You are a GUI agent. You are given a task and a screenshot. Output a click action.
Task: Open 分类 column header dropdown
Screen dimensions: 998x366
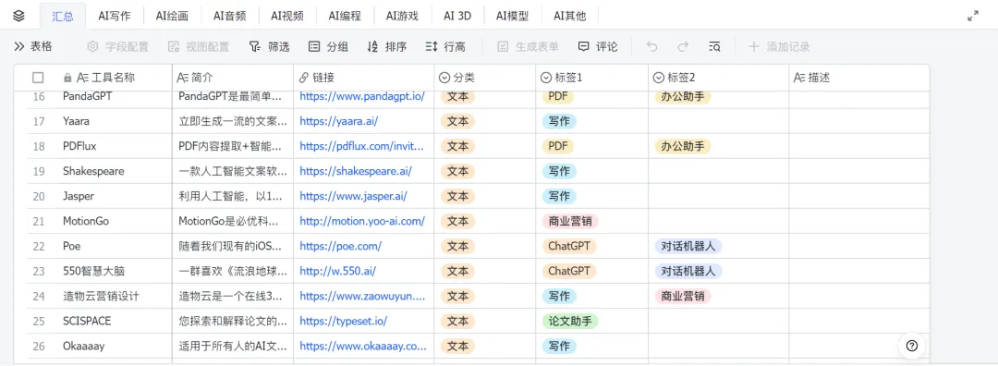coord(457,78)
